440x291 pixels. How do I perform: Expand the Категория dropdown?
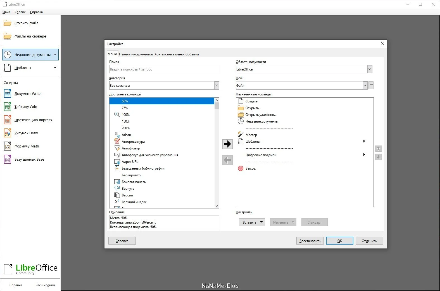(x=217, y=86)
